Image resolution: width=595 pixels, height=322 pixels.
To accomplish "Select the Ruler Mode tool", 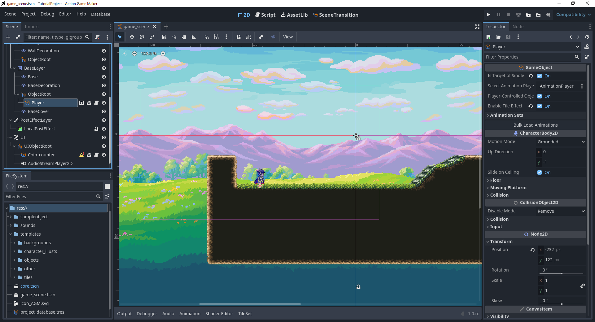I will pyautogui.click(x=194, y=37).
